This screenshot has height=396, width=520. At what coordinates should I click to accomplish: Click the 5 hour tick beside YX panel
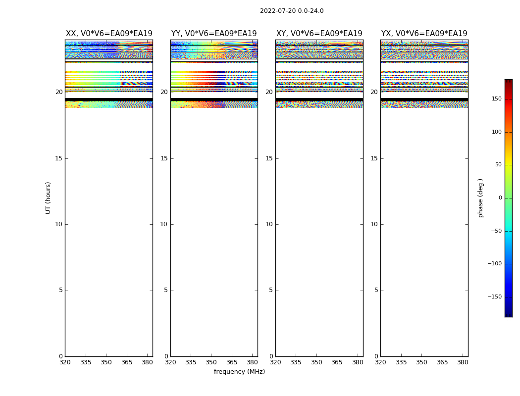tap(376, 291)
